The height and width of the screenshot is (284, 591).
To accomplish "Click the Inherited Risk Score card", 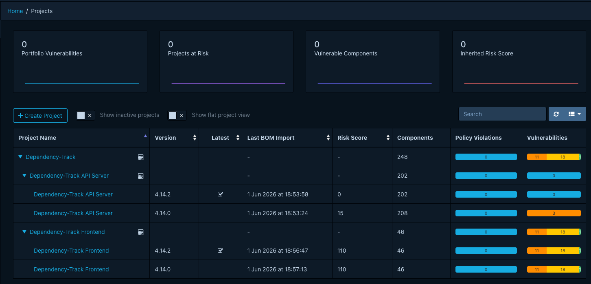I will click(x=519, y=62).
